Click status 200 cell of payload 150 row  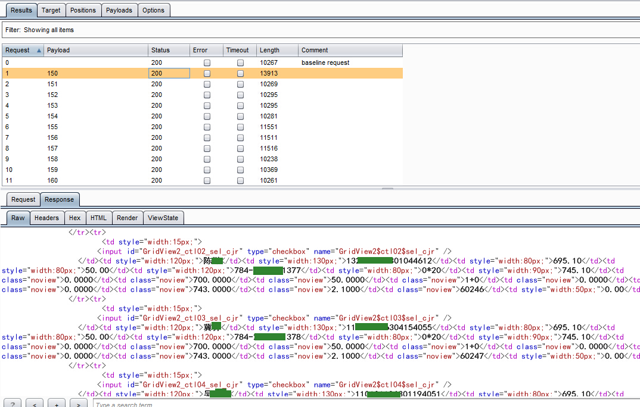click(169, 73)
